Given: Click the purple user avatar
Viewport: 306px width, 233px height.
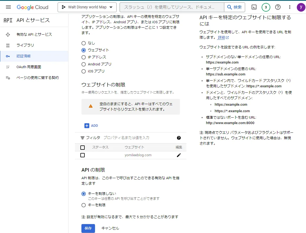Looking at the screenshot, I should 301,7.
